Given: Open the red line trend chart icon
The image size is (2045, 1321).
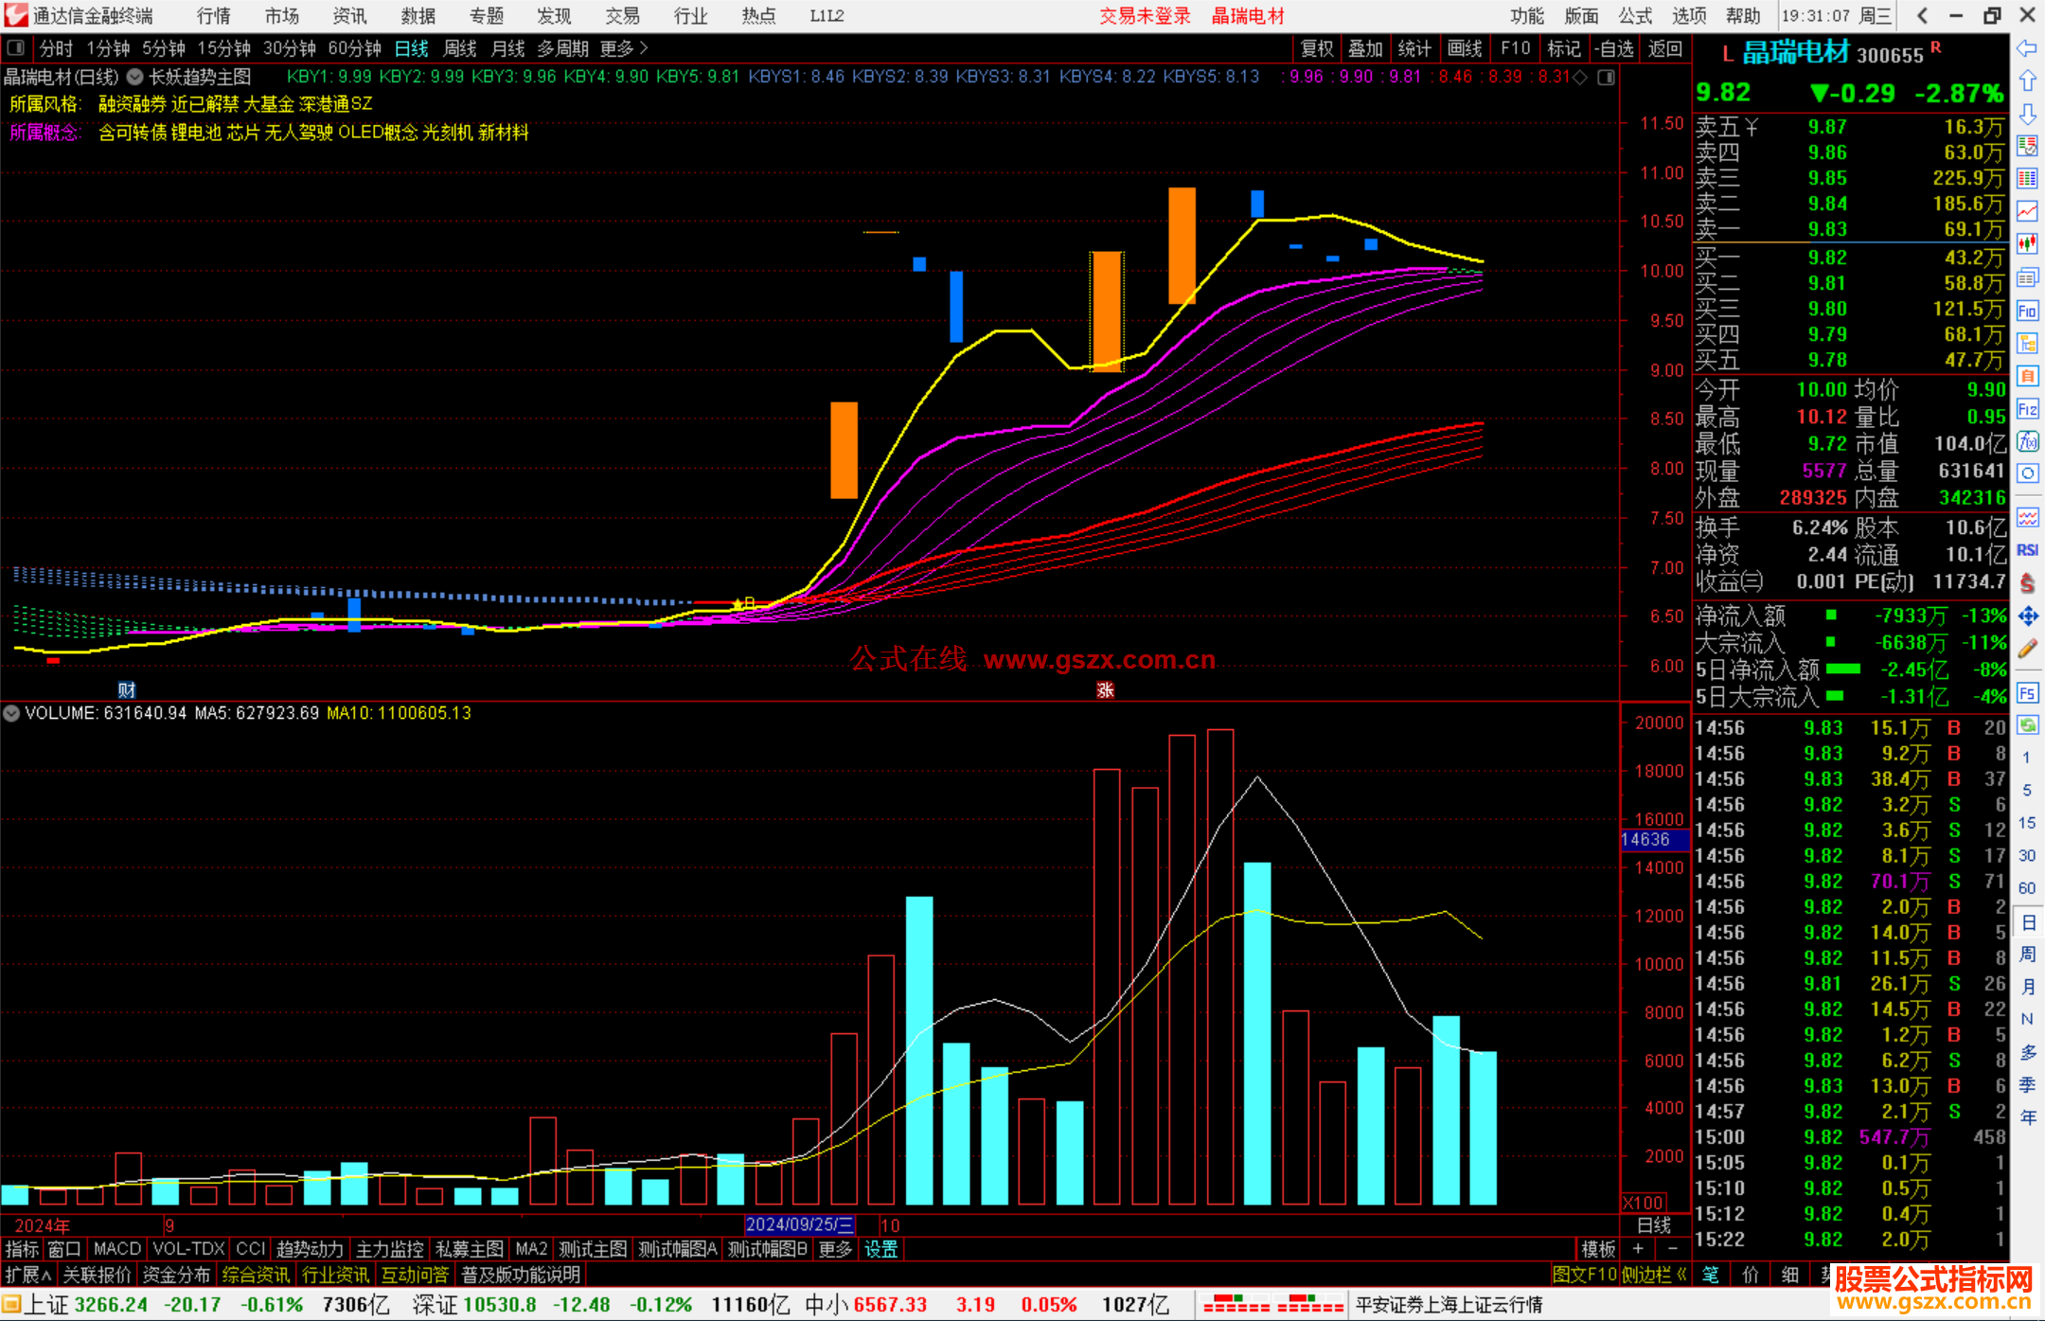Looking at the screenshot, I should (x=2027, y=211).
